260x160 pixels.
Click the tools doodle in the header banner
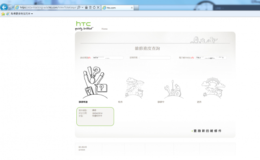(x=204, y=40)
